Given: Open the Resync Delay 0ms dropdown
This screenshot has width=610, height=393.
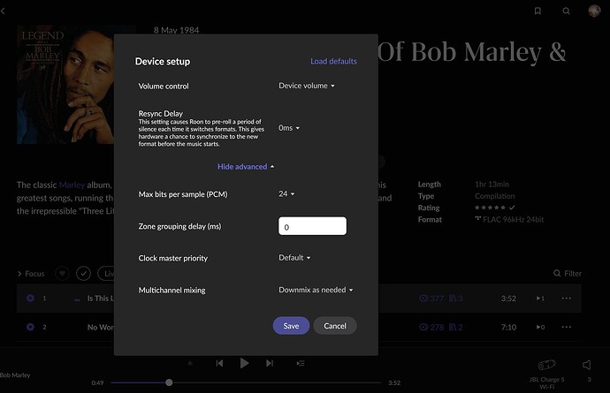Looking at the screenshot, I should (x=289, y=128).
